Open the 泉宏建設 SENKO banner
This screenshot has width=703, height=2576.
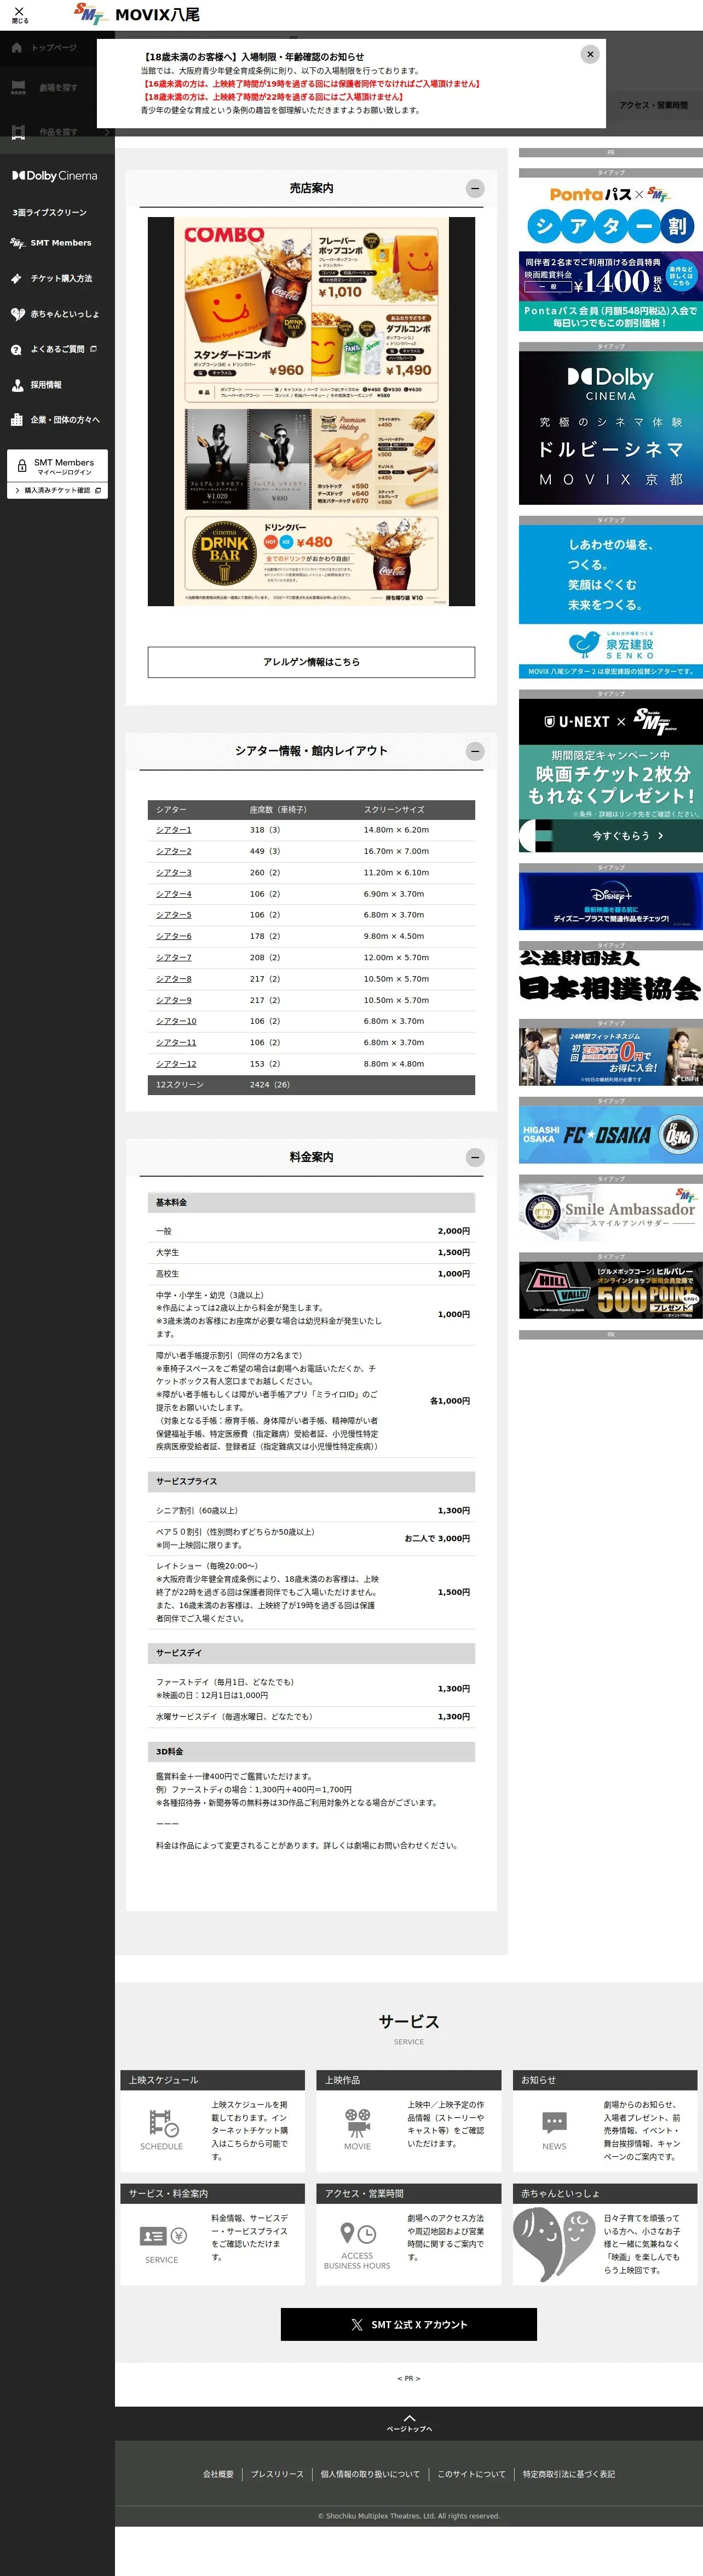611,602
